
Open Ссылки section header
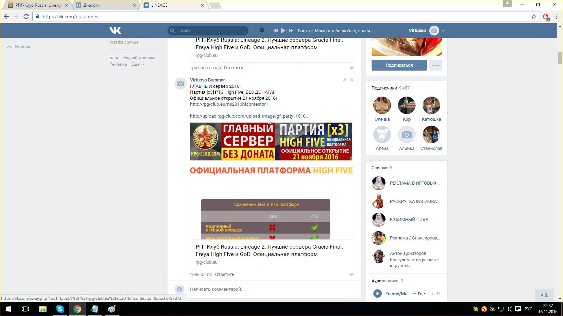(x=382, y=168)
